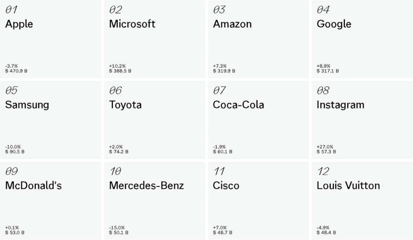The height and width of the screenshot is (240, 413).
Task: Open the Toyota brand tile
Action: 154,120
